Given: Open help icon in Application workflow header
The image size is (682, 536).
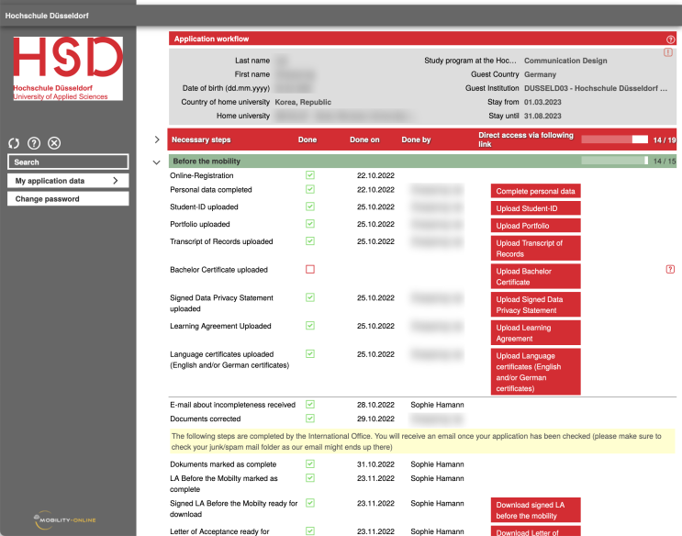Looking at the screenshot, I should click(670, 39).
